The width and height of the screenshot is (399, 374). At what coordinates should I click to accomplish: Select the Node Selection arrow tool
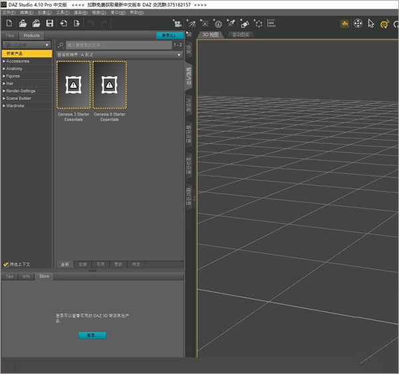click(x=371, y=23)
